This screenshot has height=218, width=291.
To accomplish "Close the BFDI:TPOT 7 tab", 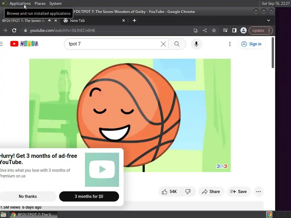I will click(x=56, y=20).
